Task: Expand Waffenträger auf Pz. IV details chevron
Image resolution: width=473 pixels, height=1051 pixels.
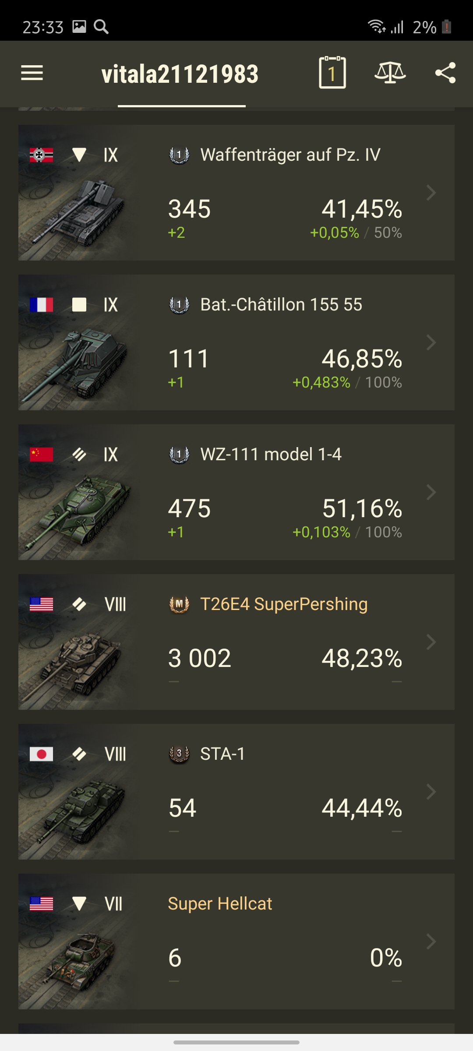Action: point(431,193)
